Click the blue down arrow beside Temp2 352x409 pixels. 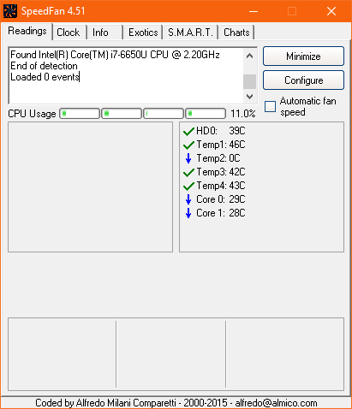click(x=188, y=158)
